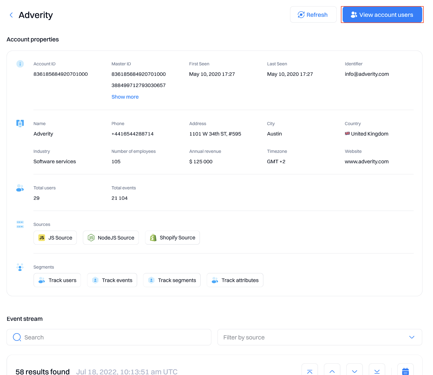The image size is (433, 375).
Task: Click the Refresh button
Action: (313, 15)
